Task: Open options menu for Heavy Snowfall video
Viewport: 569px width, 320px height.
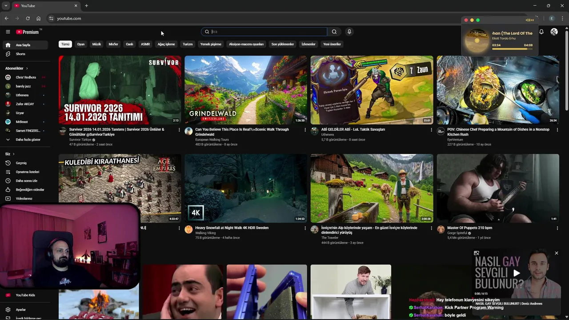Action: click(305, 228)
